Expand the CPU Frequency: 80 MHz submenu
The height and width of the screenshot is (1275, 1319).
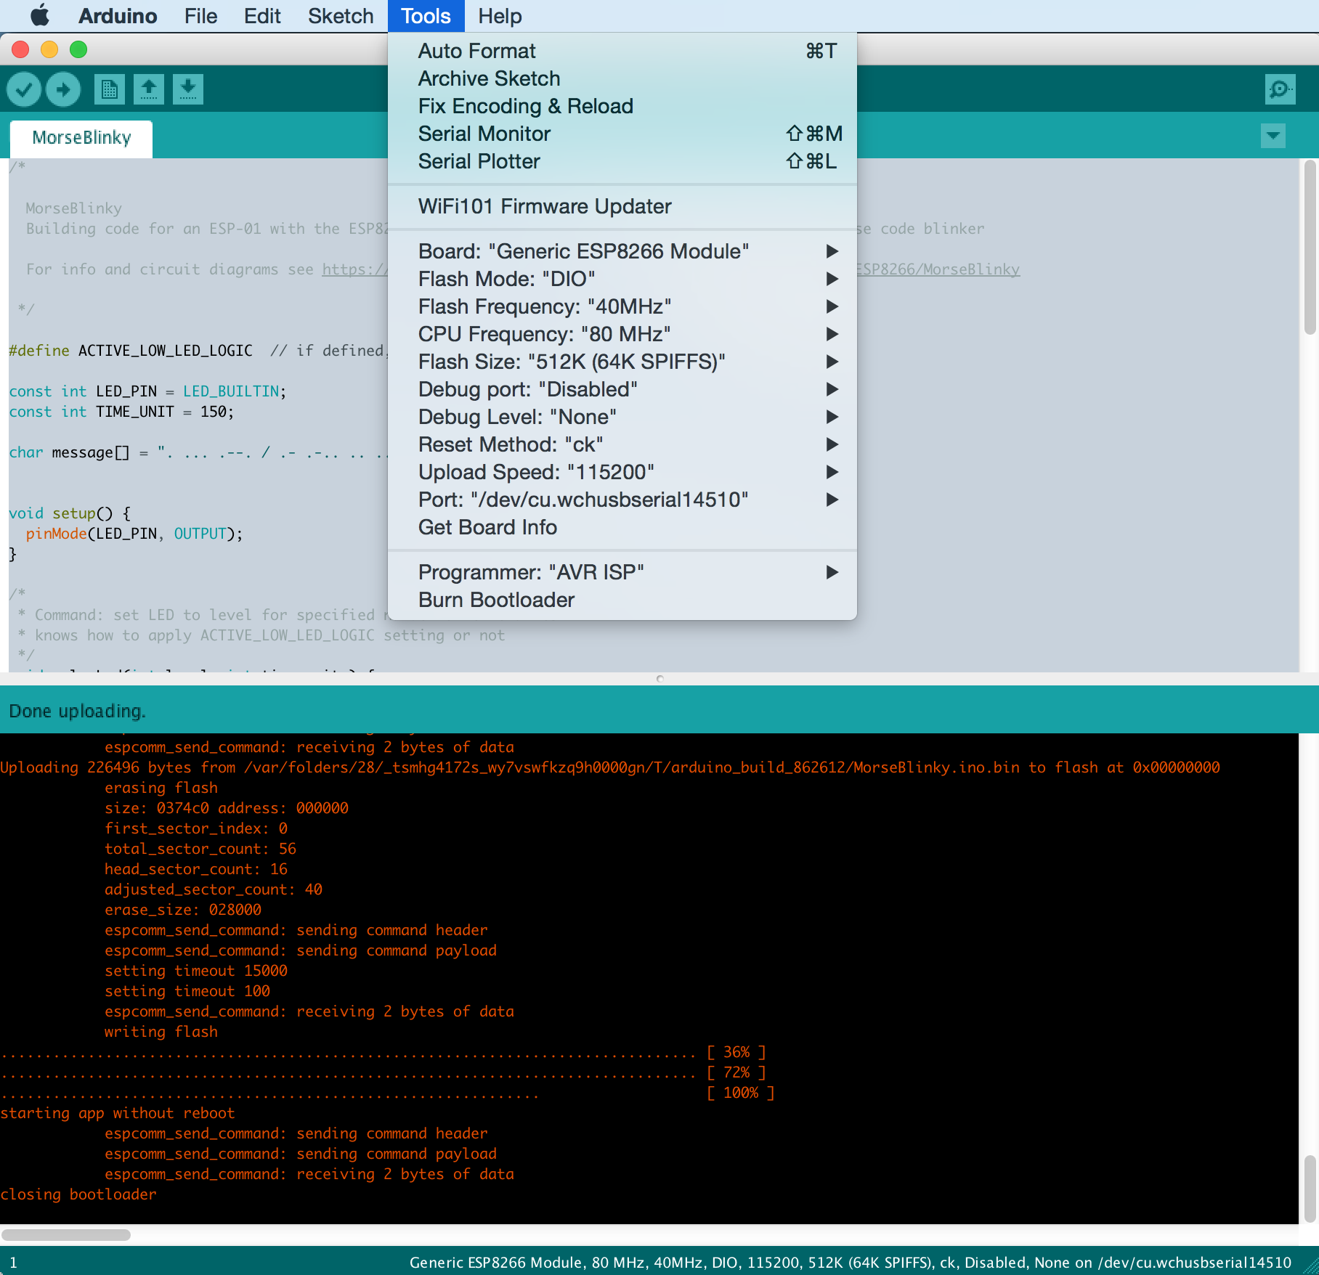(622, 334)
